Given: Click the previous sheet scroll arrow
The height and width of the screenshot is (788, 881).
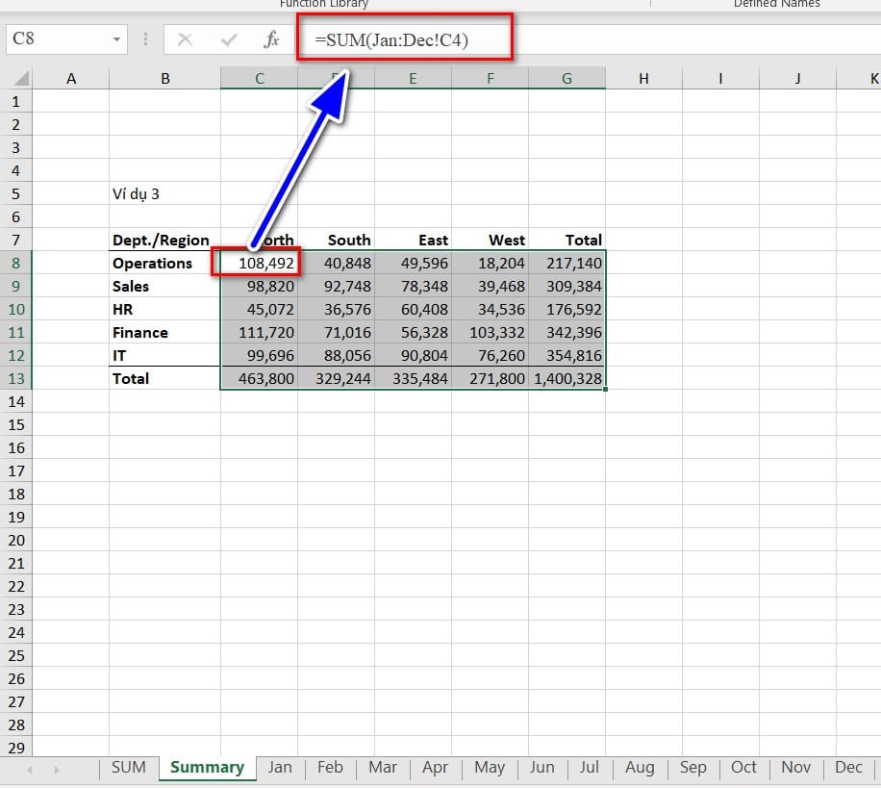Looking at the screenshot, I should tap(30, 770).
